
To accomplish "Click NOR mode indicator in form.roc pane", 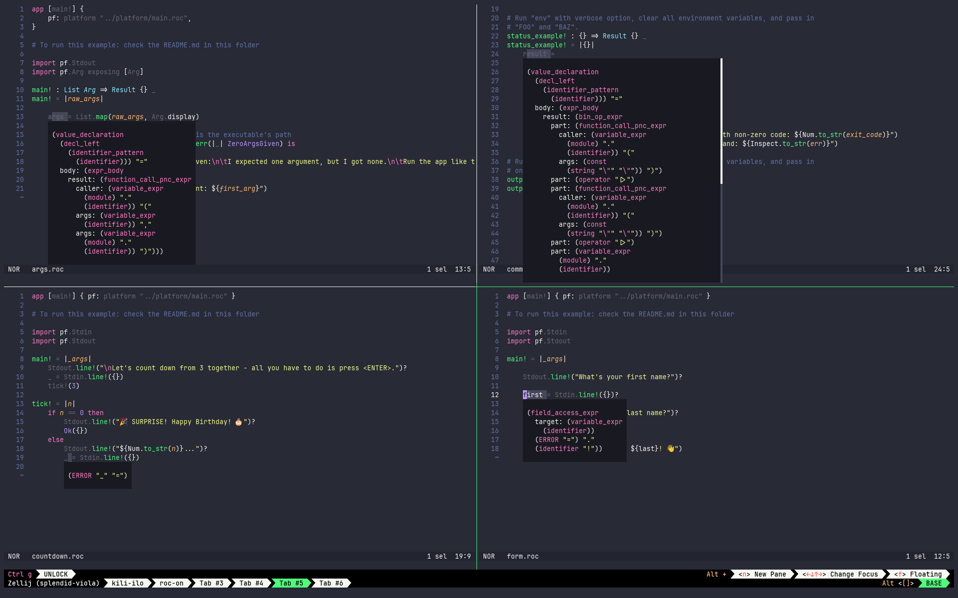I will click(x=489, y=556).
